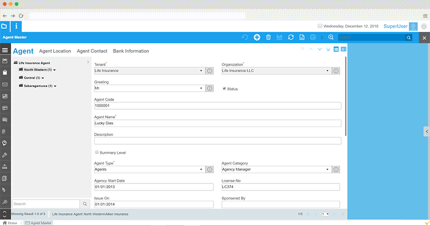Click the zoom search magnifier icon in toolbar
The height and width of the screenshot is (226, 430).
(331, 37)
